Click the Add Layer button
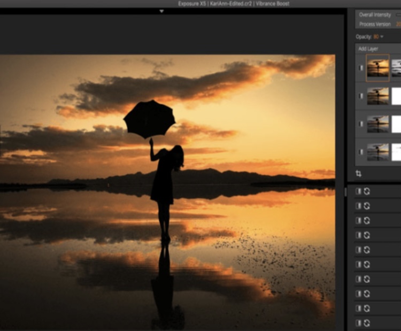This screenshot has width=401, height=331. (368, 49)
